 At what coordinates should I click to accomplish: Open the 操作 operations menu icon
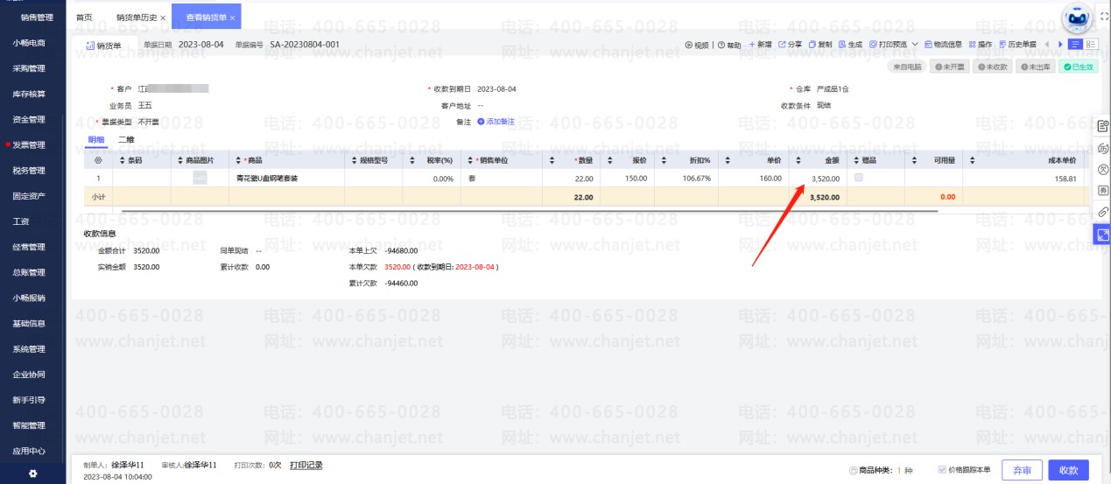coord(972,45)
